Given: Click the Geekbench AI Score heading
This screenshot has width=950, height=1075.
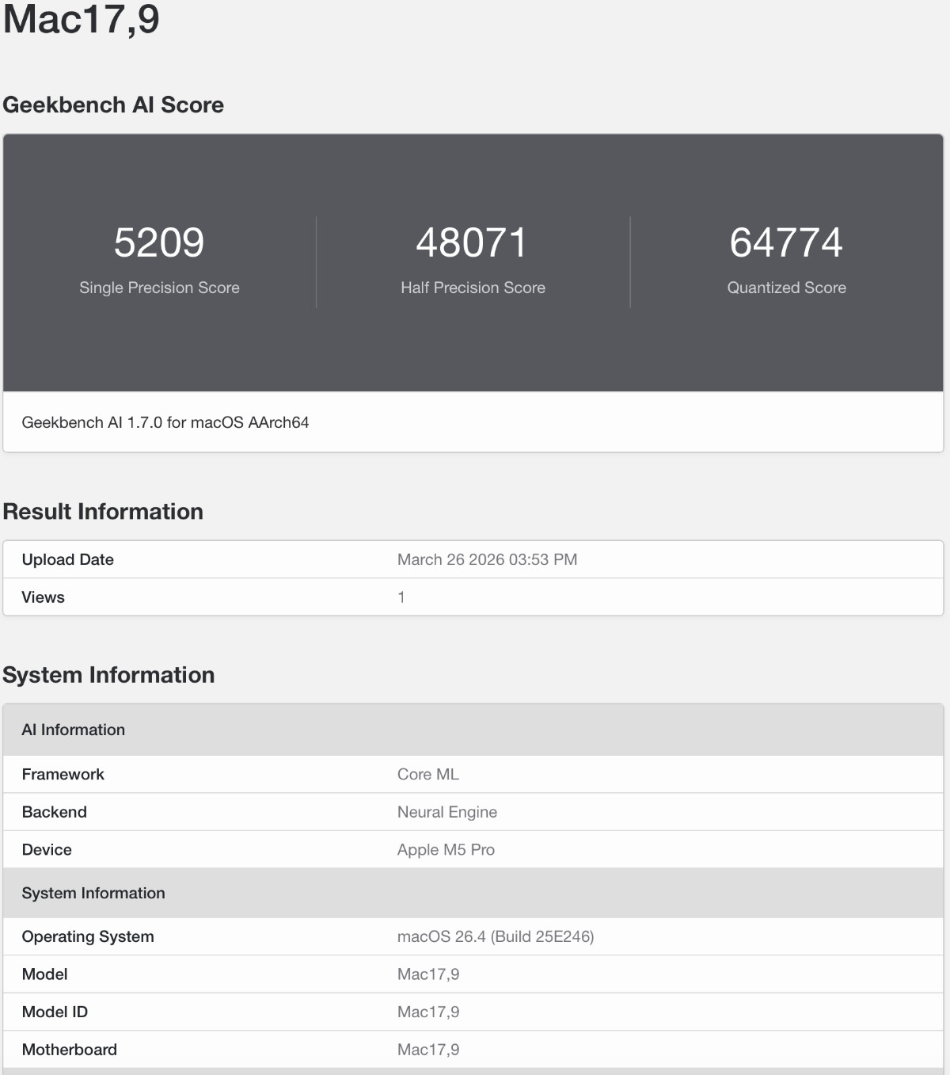Looking at the screenshot, I should pos(113,105).
